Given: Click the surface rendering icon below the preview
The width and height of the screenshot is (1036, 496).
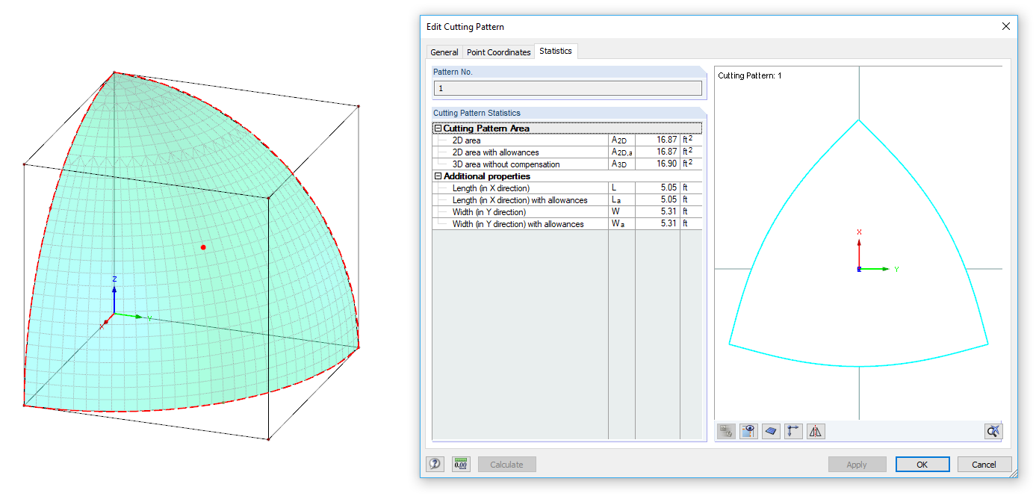Looking at the screenshot, I should point(770,431).
